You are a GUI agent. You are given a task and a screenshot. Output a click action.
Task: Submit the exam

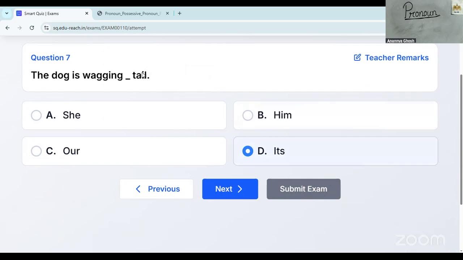pyautogui.click(x=303, y=189)
